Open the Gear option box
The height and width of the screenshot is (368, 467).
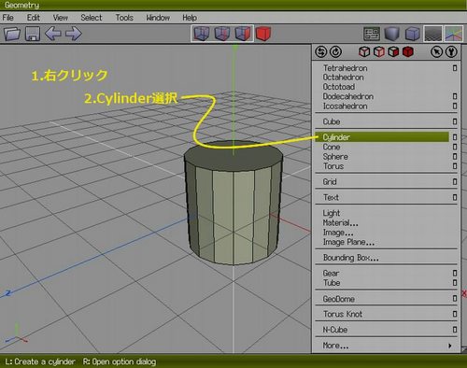(455, 273)
